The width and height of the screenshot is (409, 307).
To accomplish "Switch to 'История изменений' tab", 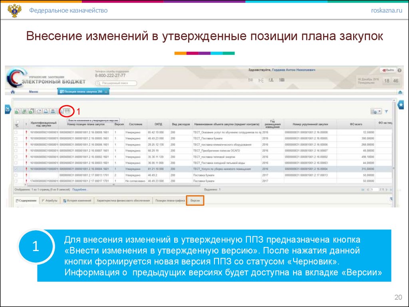I will [77, 201].
